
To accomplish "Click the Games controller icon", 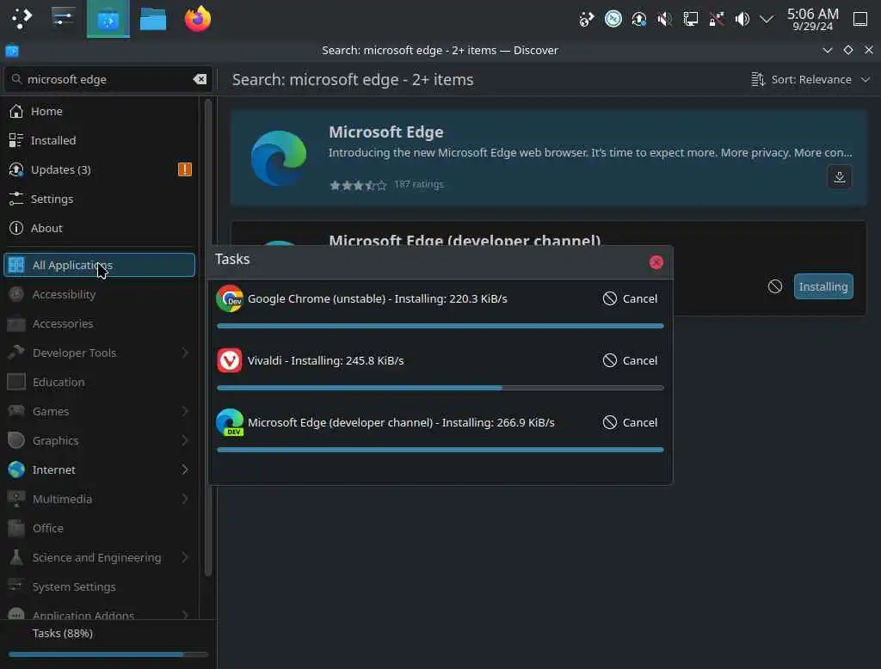I will tap(16, 411).
